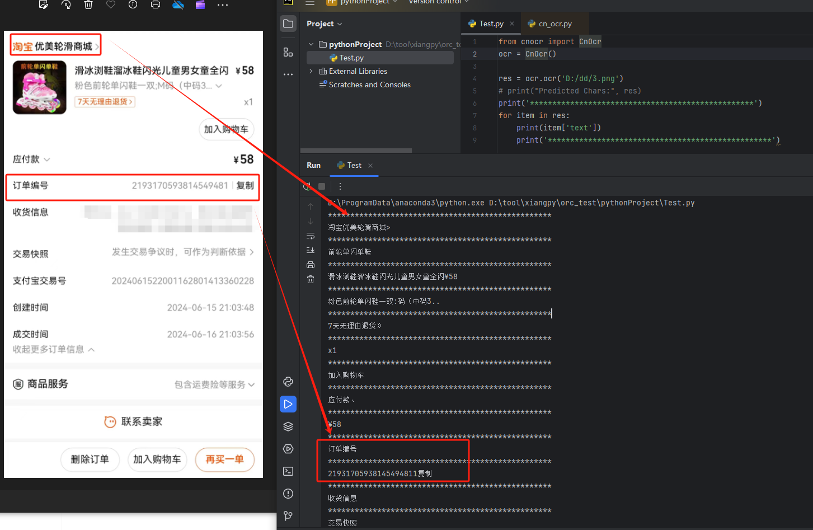Toggle scroll to end in Run console
Screen dimensions: 813x530
(311, 250)
